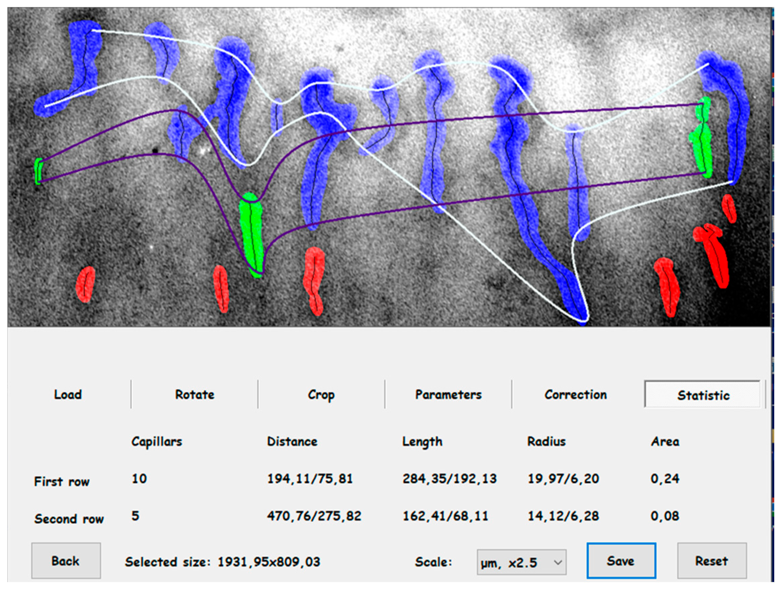Open the Crop tab

click(x=321, y=395)
